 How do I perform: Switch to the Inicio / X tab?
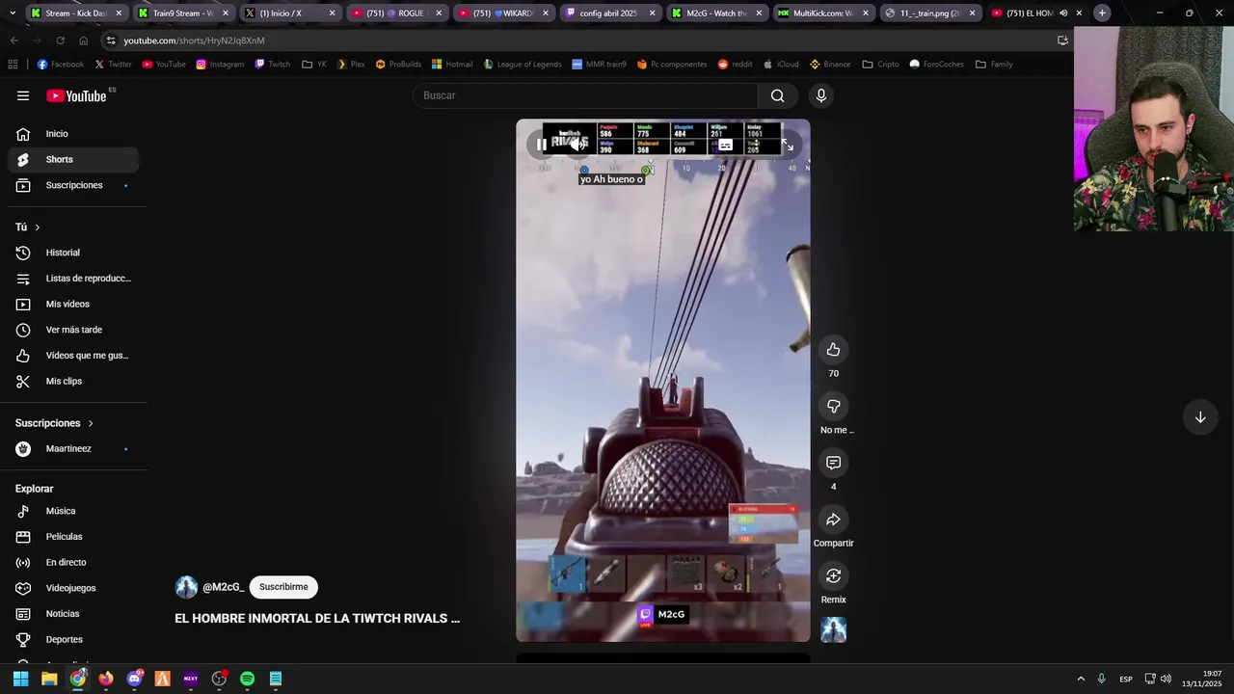click(x=291, y=13)
